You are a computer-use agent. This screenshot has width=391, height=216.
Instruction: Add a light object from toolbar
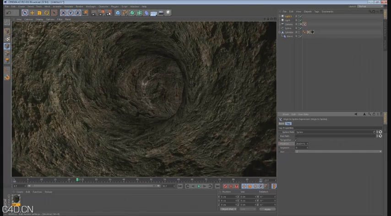[x=168, y=12]
